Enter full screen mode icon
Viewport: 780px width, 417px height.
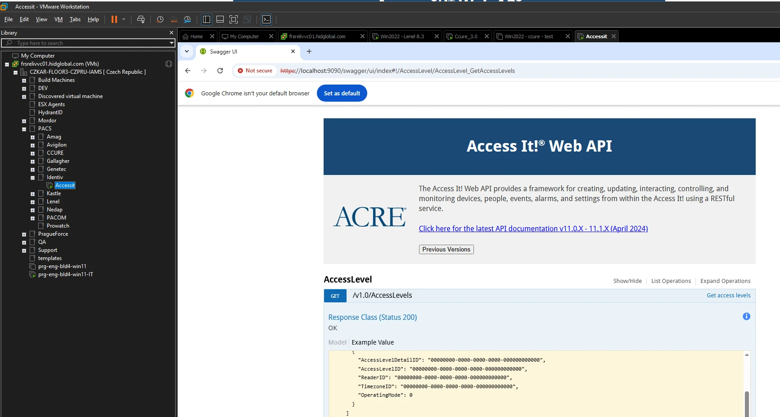(233, 19)
